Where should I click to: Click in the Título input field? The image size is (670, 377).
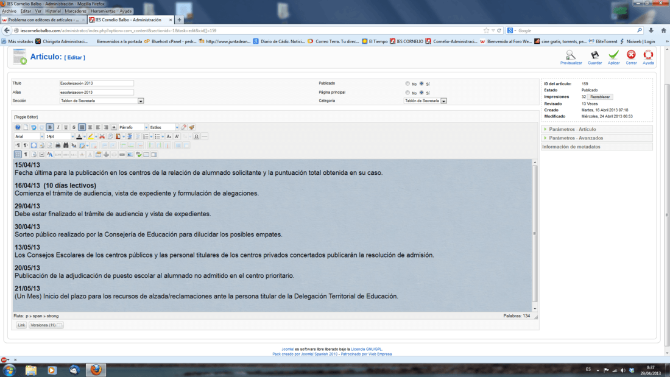pyautogui.click(x=97, y=83)
